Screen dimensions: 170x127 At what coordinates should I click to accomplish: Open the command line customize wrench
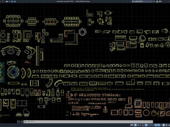(x=22, y=122)
